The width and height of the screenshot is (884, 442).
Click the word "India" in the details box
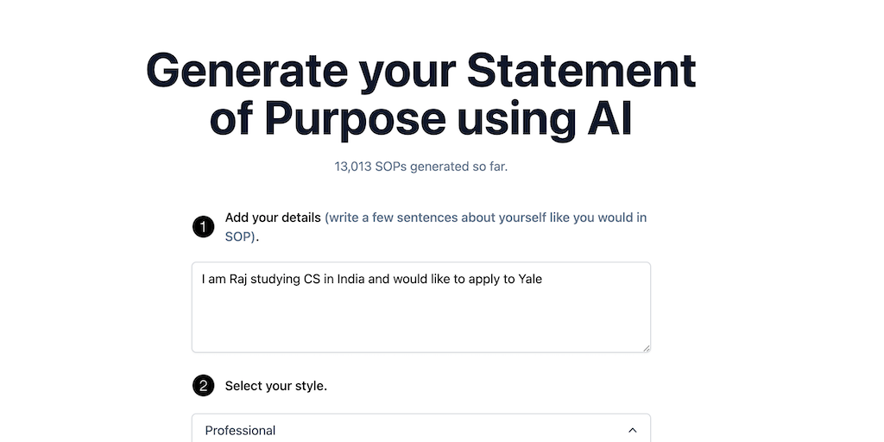click(x=350, y=279)
